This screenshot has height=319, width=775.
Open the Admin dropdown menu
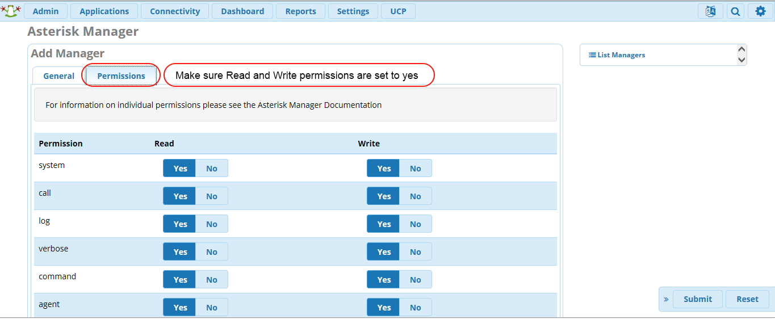tap(45, 11)
